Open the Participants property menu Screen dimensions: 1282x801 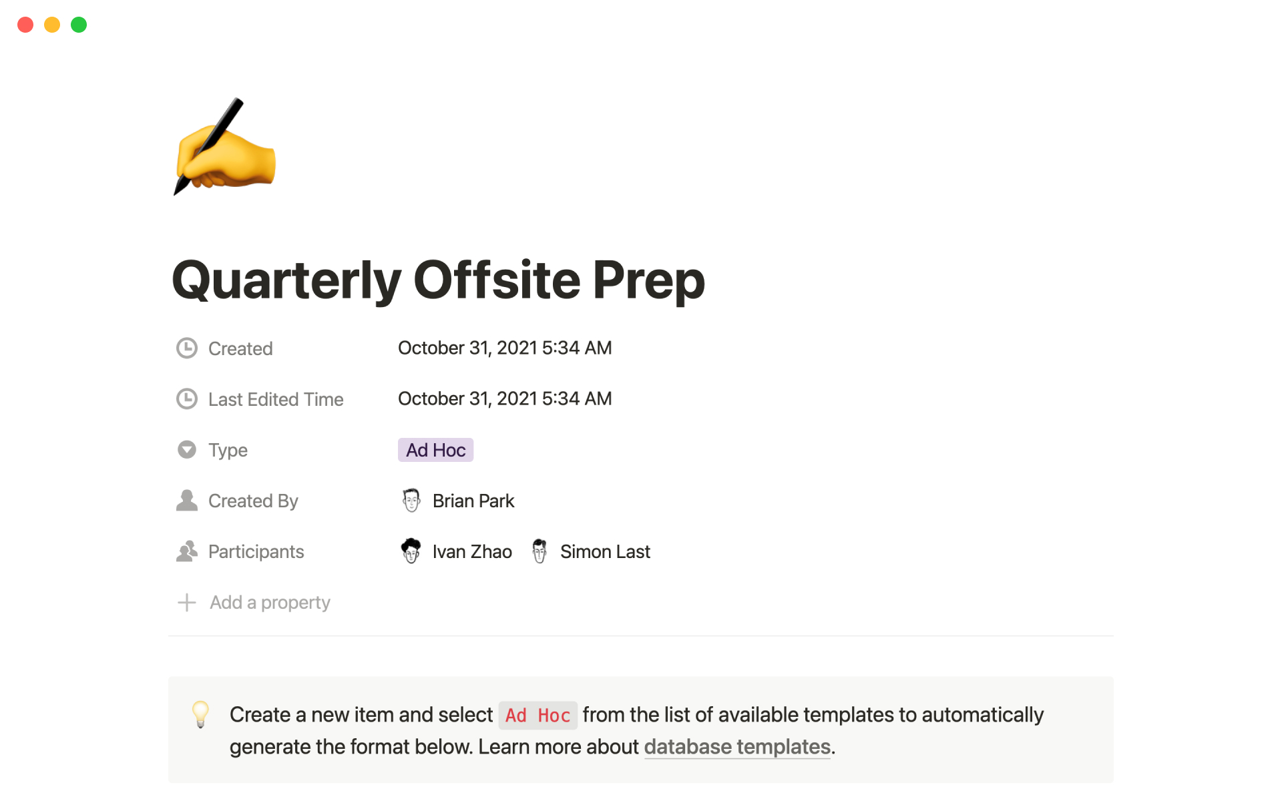[x=256, y=551]
